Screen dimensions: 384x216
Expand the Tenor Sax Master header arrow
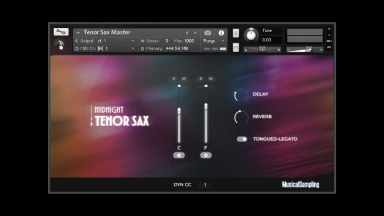pos(78,33)
